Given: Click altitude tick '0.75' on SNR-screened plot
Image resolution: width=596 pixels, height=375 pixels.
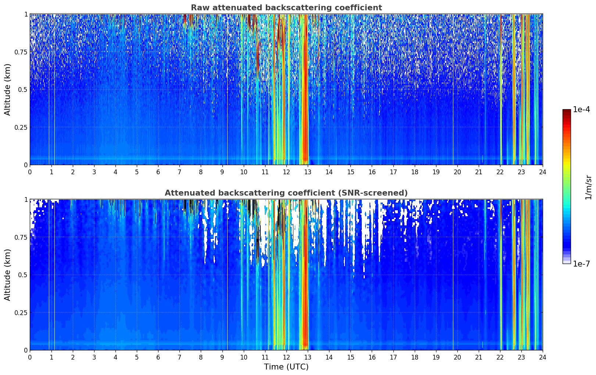Looking at the screenshot, I should point(21,238).
